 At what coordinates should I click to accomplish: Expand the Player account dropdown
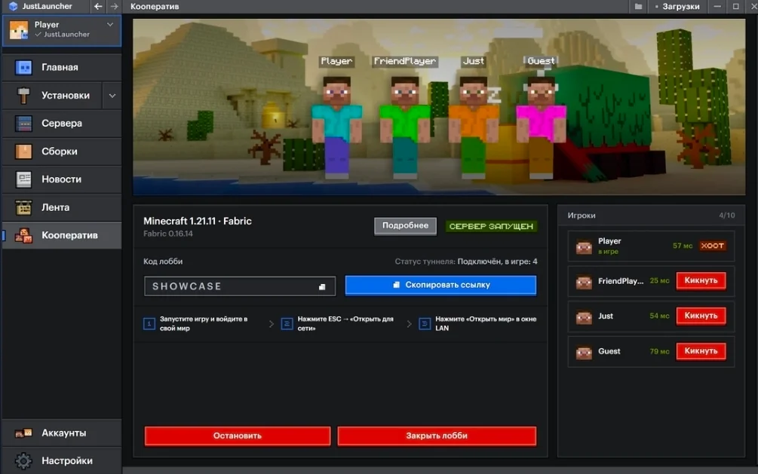(x=110, y=24)
